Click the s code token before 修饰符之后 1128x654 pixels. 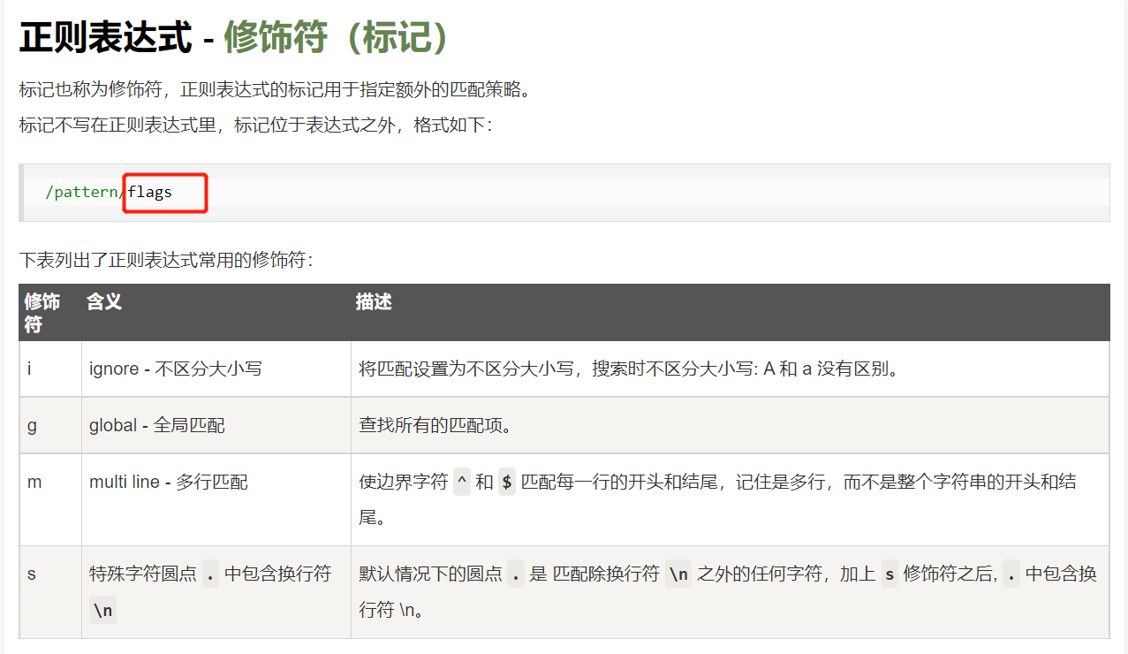[890, 574]
